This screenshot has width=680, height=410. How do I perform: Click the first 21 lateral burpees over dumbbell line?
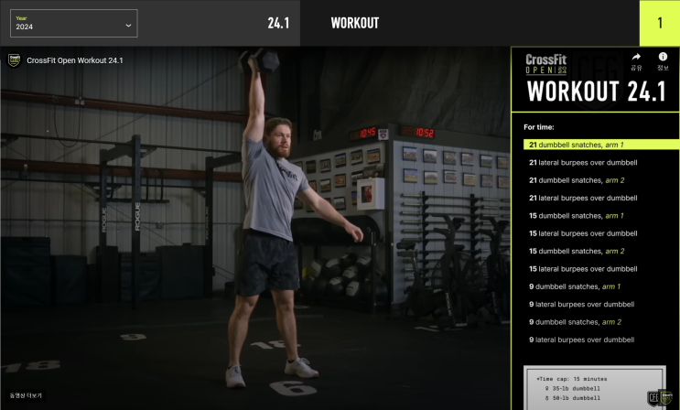point(583,163)
